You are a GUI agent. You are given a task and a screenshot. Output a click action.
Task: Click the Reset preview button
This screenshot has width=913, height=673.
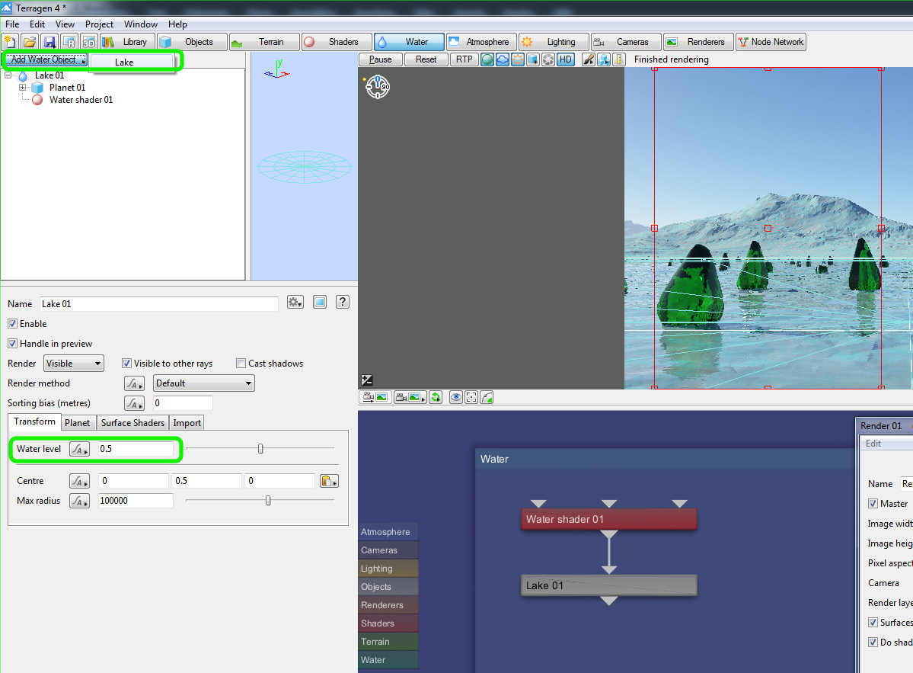tap(426, 59)
